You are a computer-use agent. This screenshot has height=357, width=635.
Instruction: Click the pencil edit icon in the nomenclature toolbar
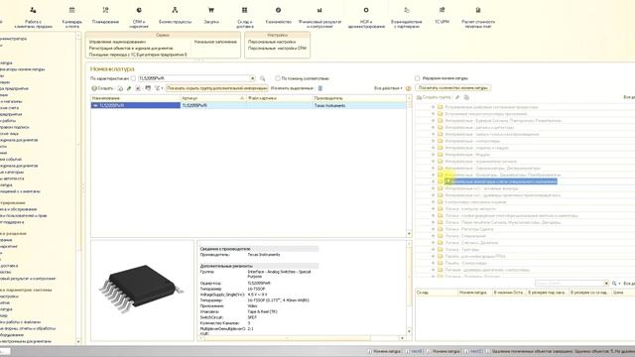[129, 88]
